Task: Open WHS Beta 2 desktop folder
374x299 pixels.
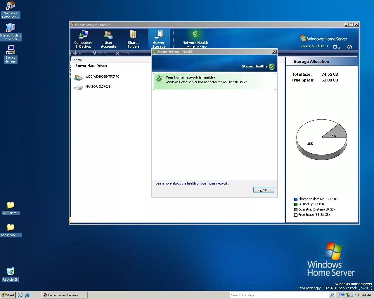Action: (11, 208)
